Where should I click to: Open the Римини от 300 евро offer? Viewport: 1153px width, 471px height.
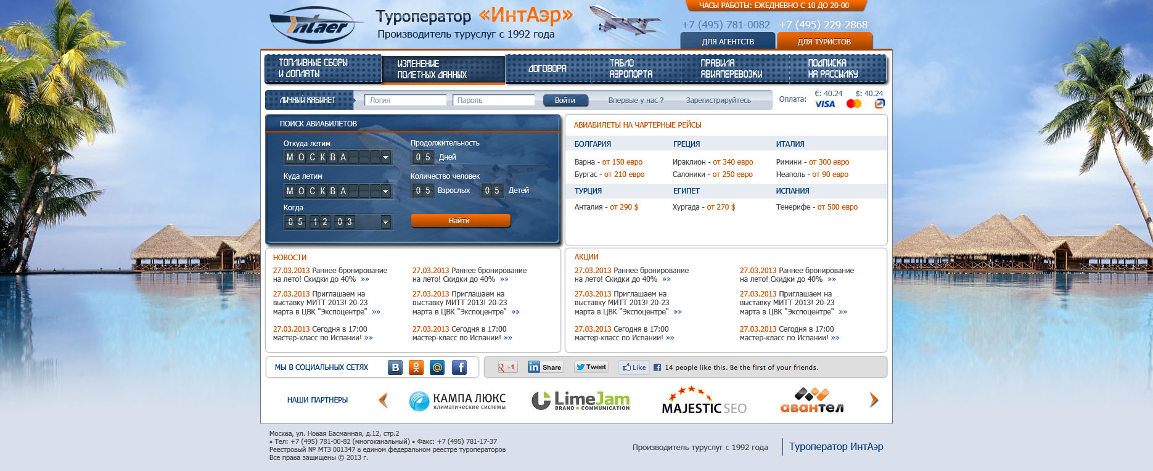pyautogui.click(x=813, y=162)
